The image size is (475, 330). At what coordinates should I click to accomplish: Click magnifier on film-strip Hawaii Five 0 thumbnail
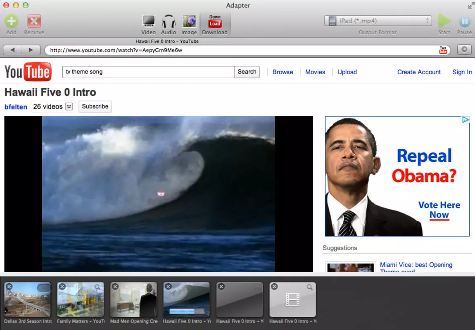310,287
